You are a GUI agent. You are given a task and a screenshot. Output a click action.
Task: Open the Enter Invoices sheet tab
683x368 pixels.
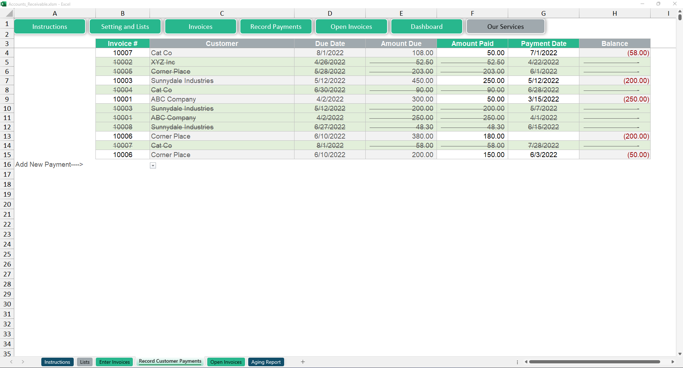coord(114,362)
